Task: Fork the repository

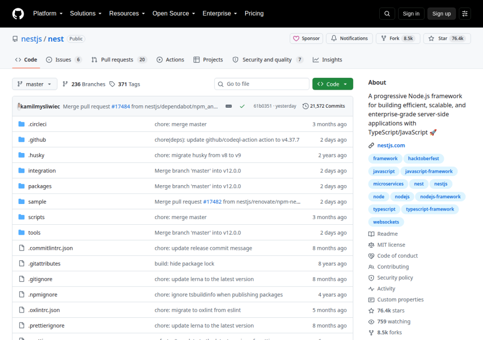Action: point(398,39)
